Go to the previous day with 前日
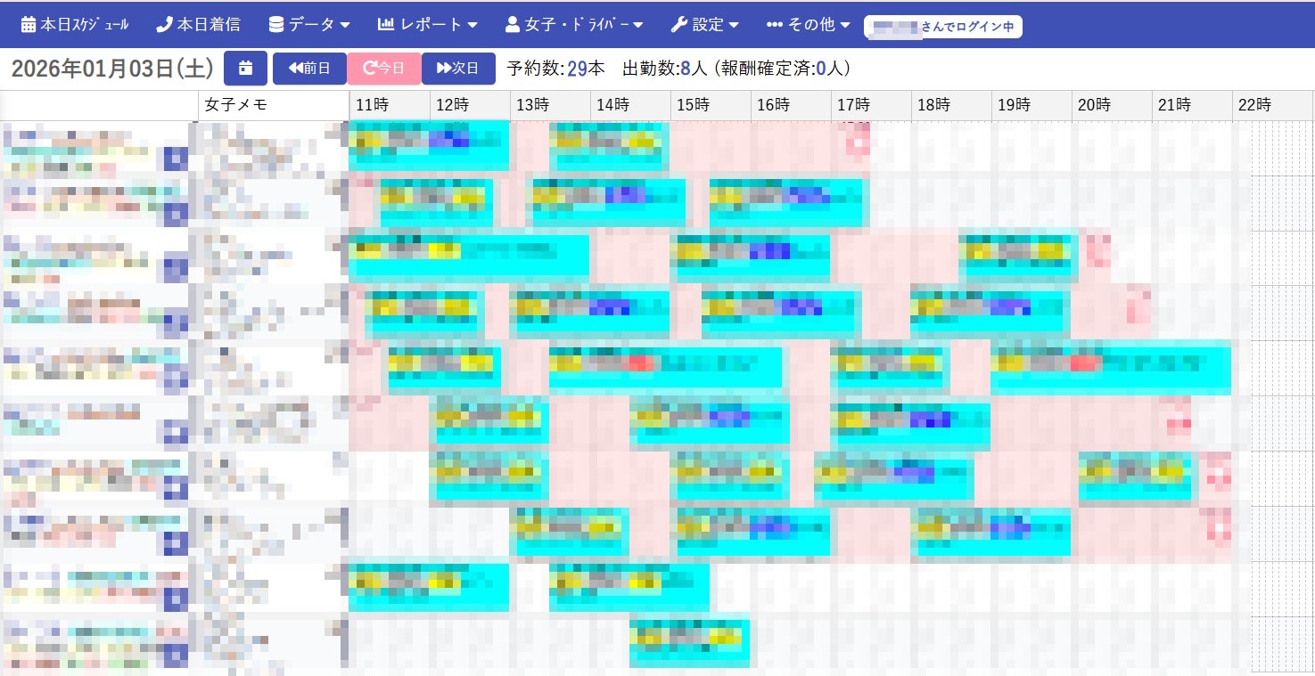The width and height of the screenshot is (1315, 676). 309,69
